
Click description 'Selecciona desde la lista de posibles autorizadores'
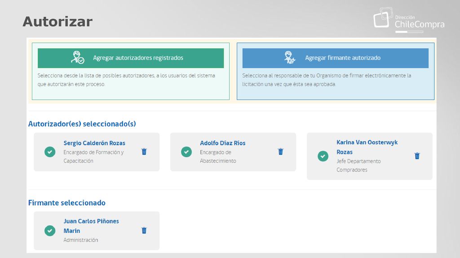point(126,80)
